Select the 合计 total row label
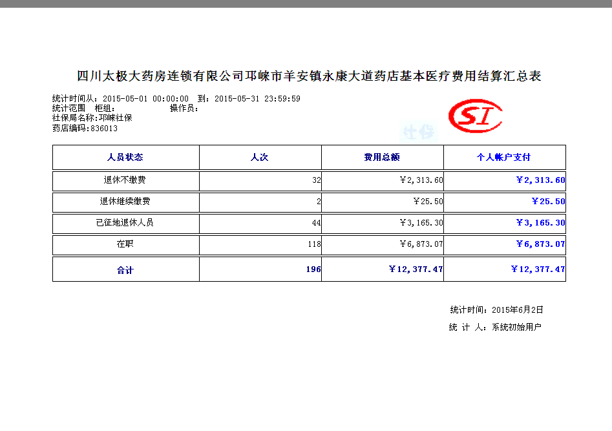Viewport: 612px width, 431px height. coord(125,270)
